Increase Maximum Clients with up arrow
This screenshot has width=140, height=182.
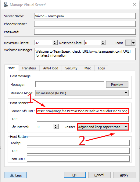(55, 42)
